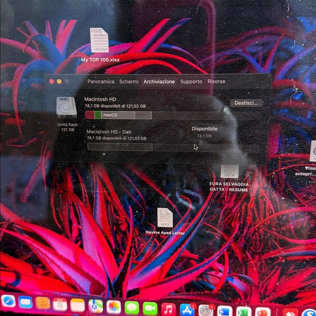
Task: Open the Supporto tab
Action: (191, 82)
